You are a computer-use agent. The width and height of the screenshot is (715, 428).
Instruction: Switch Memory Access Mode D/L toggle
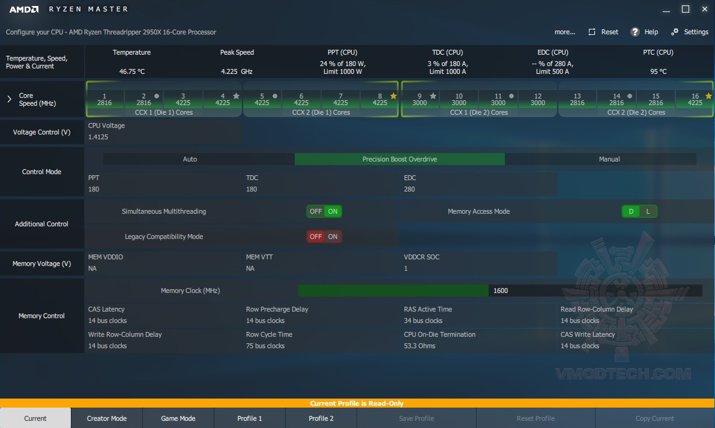click(x=639, y=211)
